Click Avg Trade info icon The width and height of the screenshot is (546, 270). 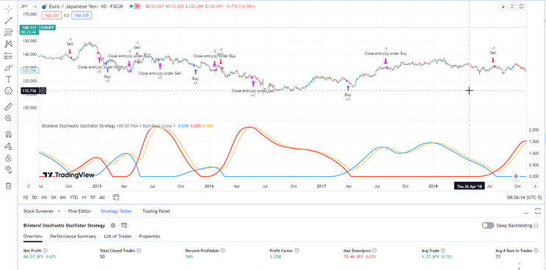pyautogui.click(x=443, y=250)
